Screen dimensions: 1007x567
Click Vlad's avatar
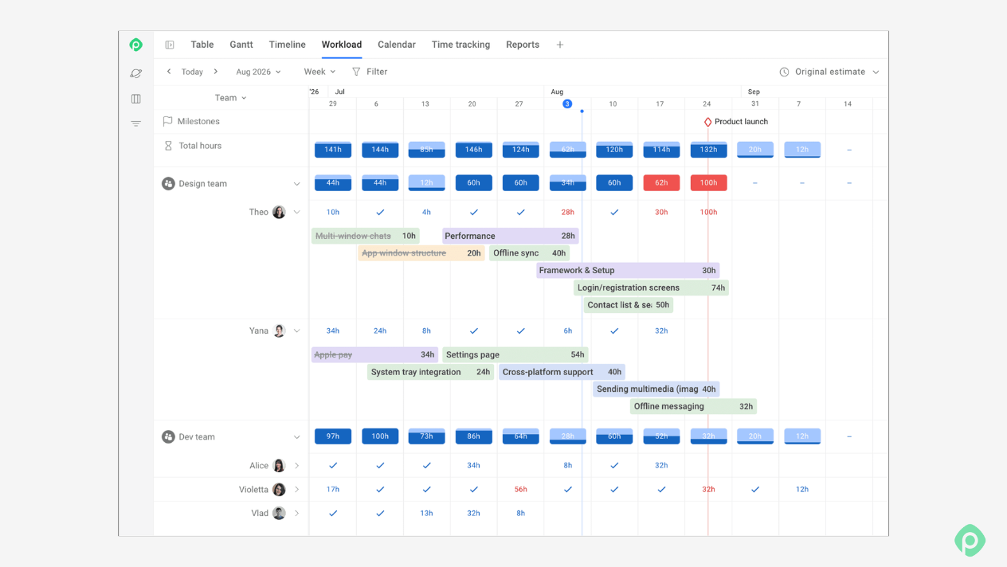279,513
